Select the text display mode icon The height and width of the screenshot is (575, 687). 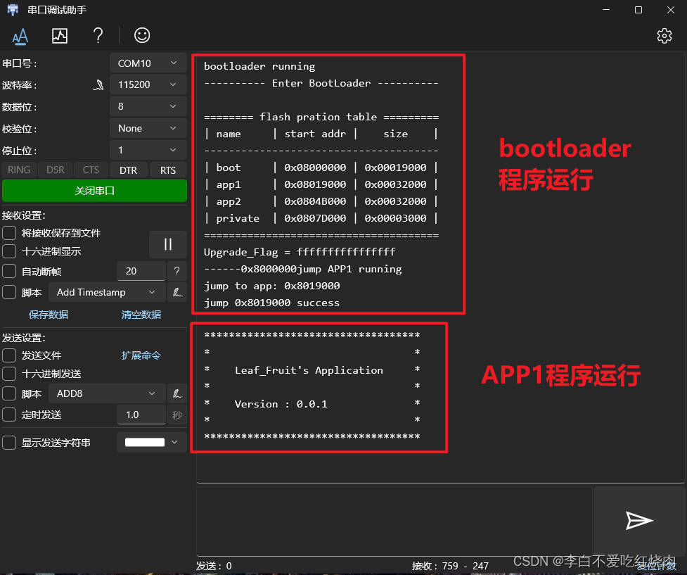pyautogui.click(x=20, y=35)
